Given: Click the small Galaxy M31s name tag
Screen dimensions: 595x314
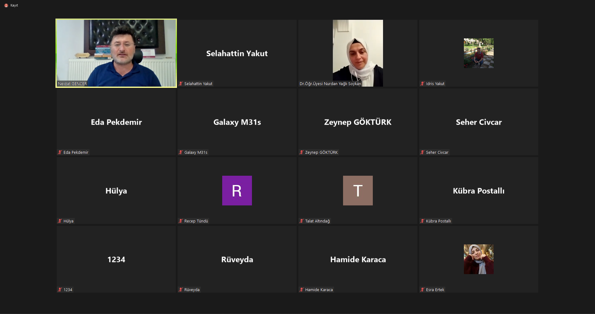Looking at the screenshot, I should click(196, 152).
